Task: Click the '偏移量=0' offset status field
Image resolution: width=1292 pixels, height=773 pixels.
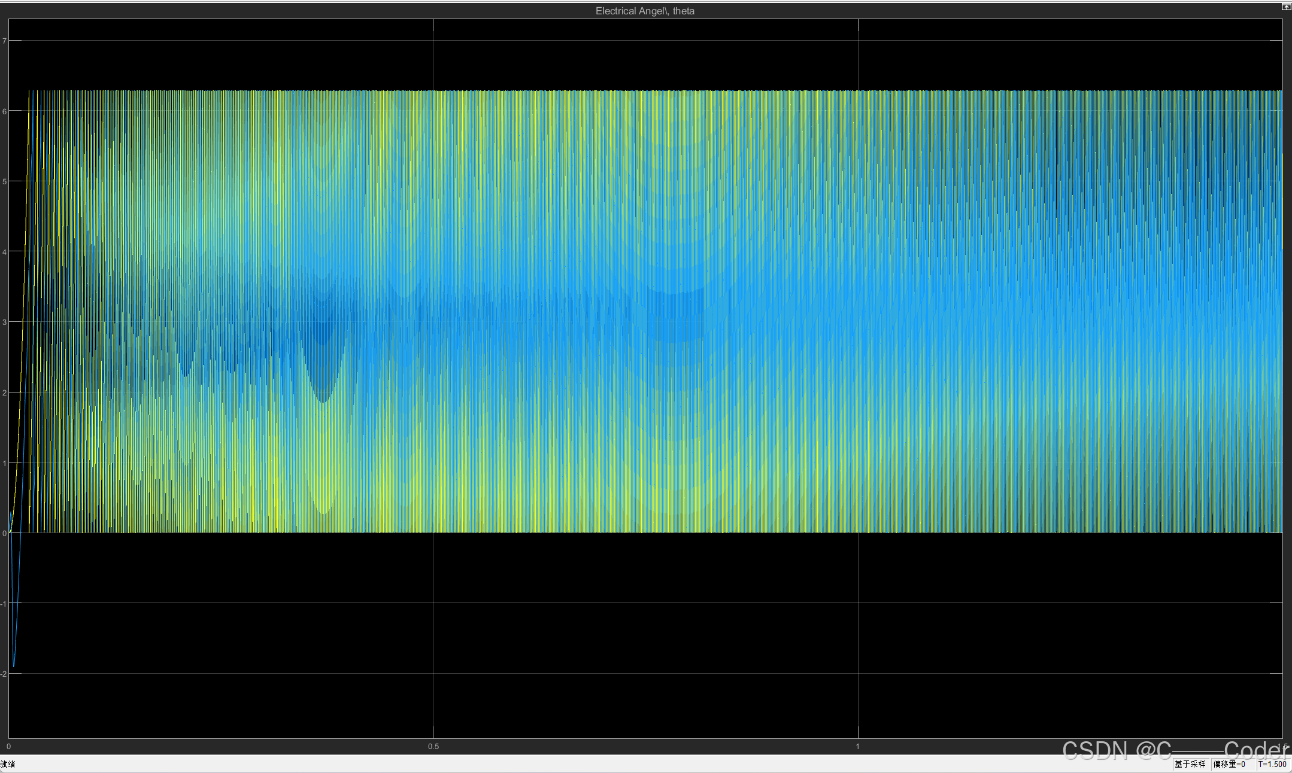Action: tap(1229, 764)
